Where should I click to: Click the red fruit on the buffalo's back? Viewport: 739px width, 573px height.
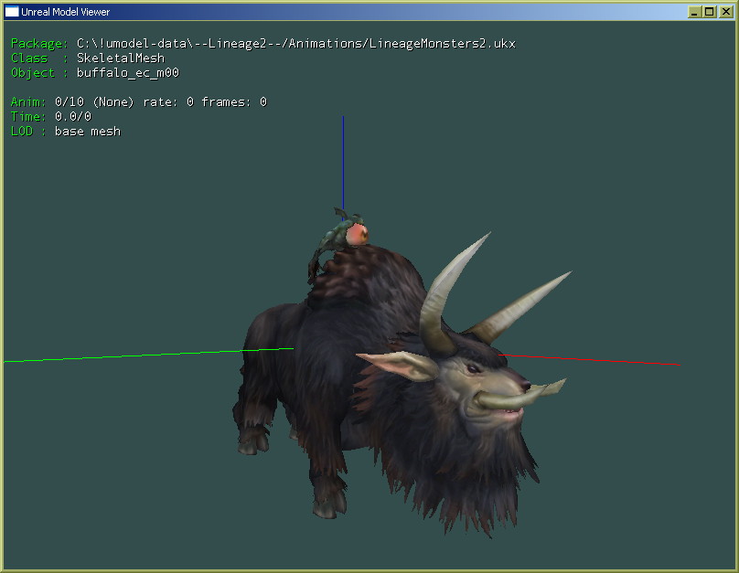click(x=357, y=235)
